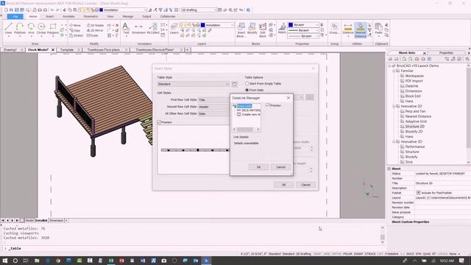Click the blue File menu button
This screenshot has height=265, width=471.
pyautogui.click(x=15, y=16)
